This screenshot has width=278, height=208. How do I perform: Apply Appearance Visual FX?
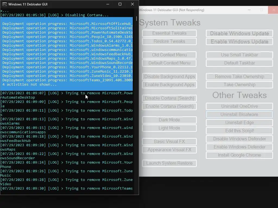[x=169, y=149]
